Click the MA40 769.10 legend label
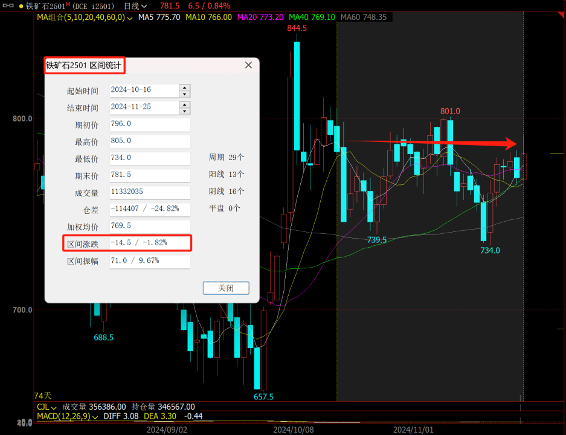The height and width of the screenshot is (435, 566). click(x=312, y=18)
